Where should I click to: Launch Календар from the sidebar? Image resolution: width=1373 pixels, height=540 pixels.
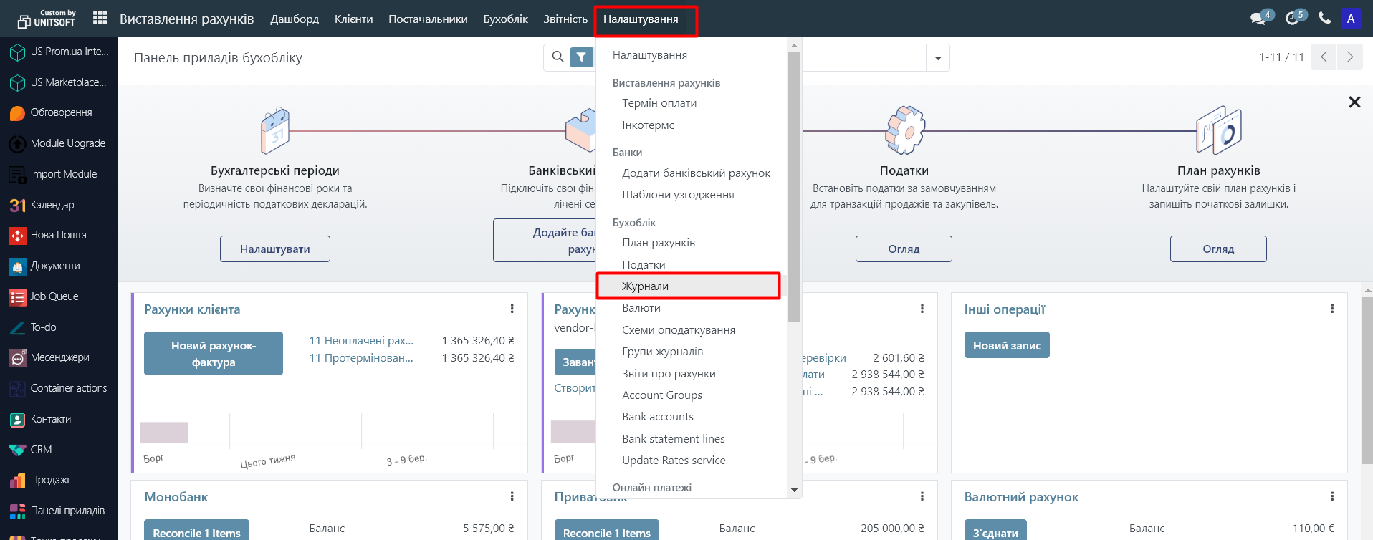52,205
